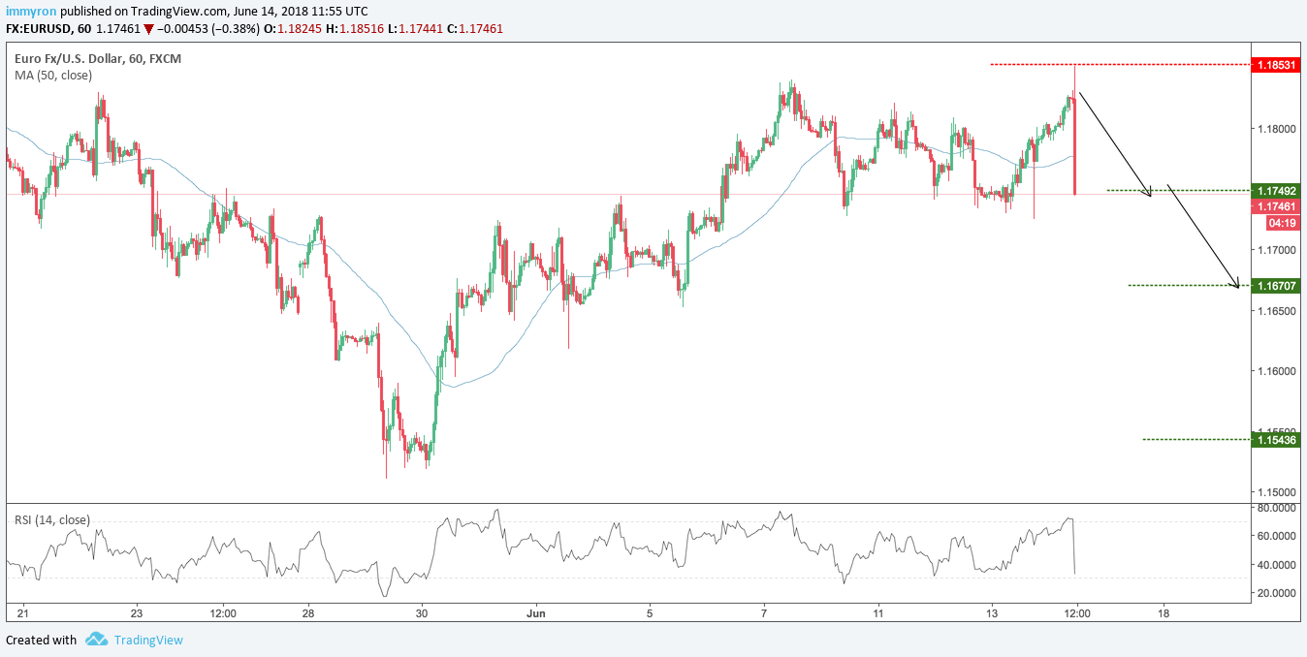Click the 04:19 countdown label
The width and height of the screenshot is (1307, 657).
1282,223
